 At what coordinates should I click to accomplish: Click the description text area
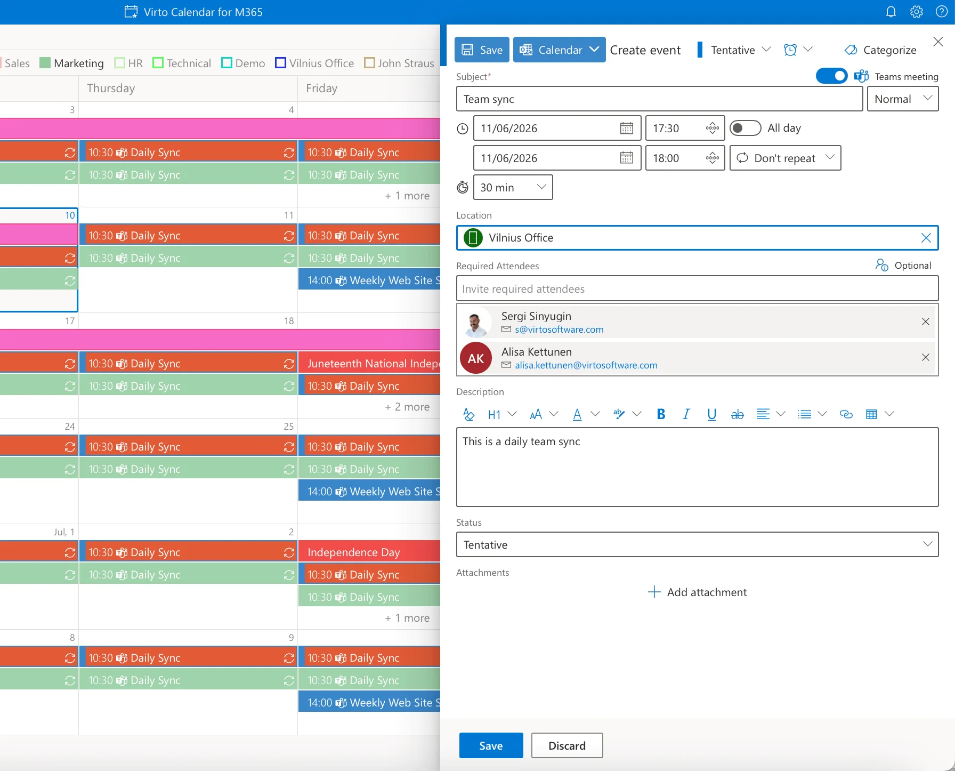(x=697, y=467)
